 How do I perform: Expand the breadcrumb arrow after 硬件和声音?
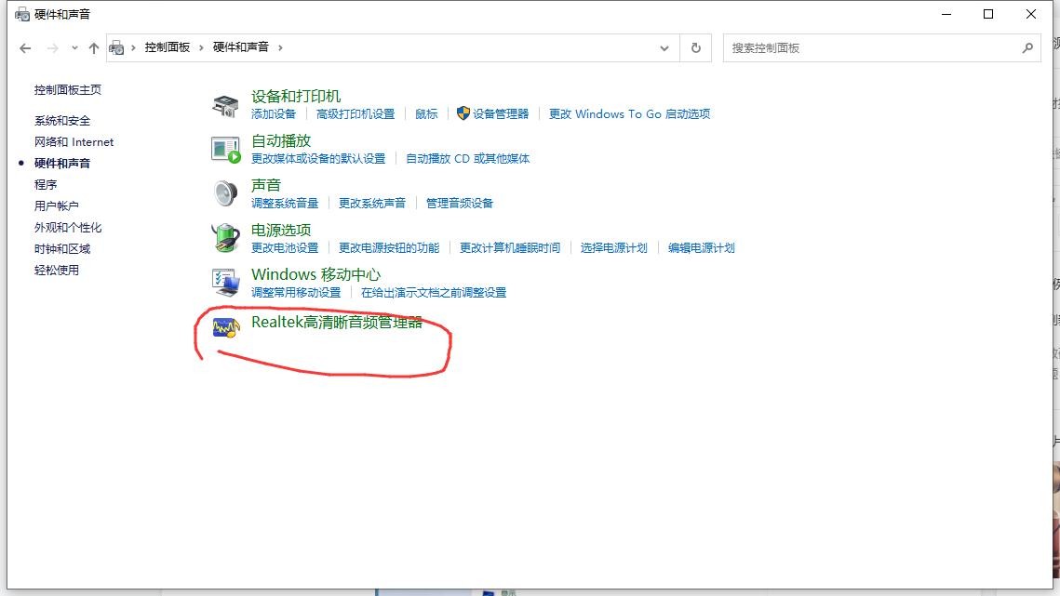282,47
